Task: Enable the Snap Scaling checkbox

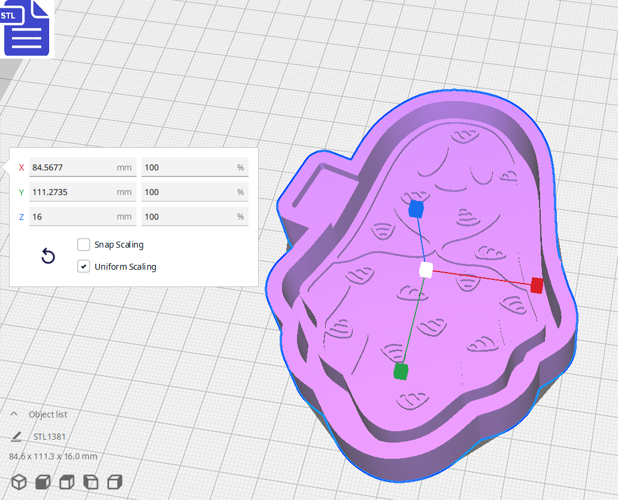Action: pos(84,245)
